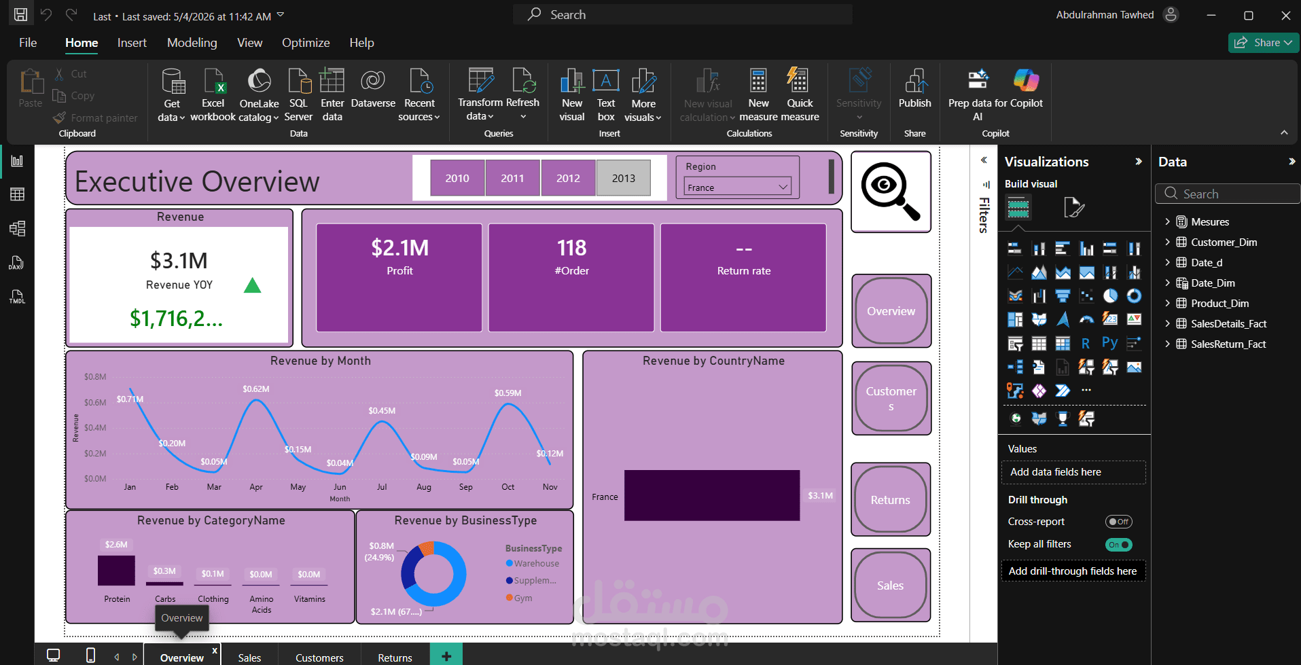Select year 2013 in slicer
Screen dimensions: 1301x665
[x=624, y=178]
